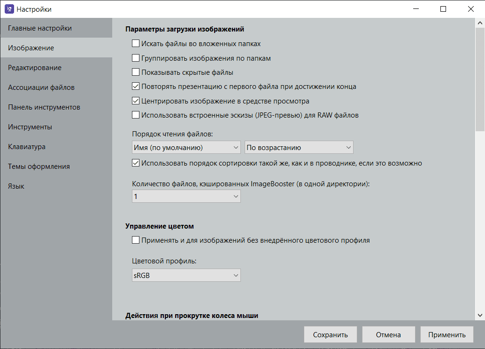485x349 pixels.
Task: Click the app icon in the title bar
Action: coord(9,9)
